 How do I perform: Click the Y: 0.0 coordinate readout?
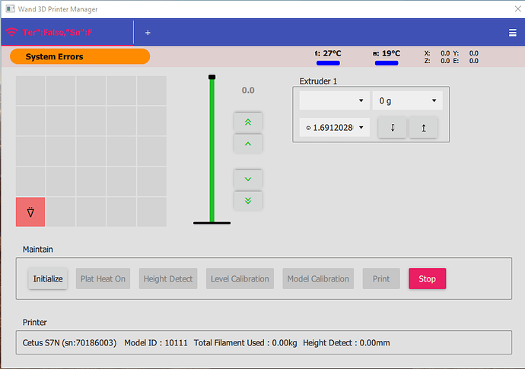tap(466, 53)
